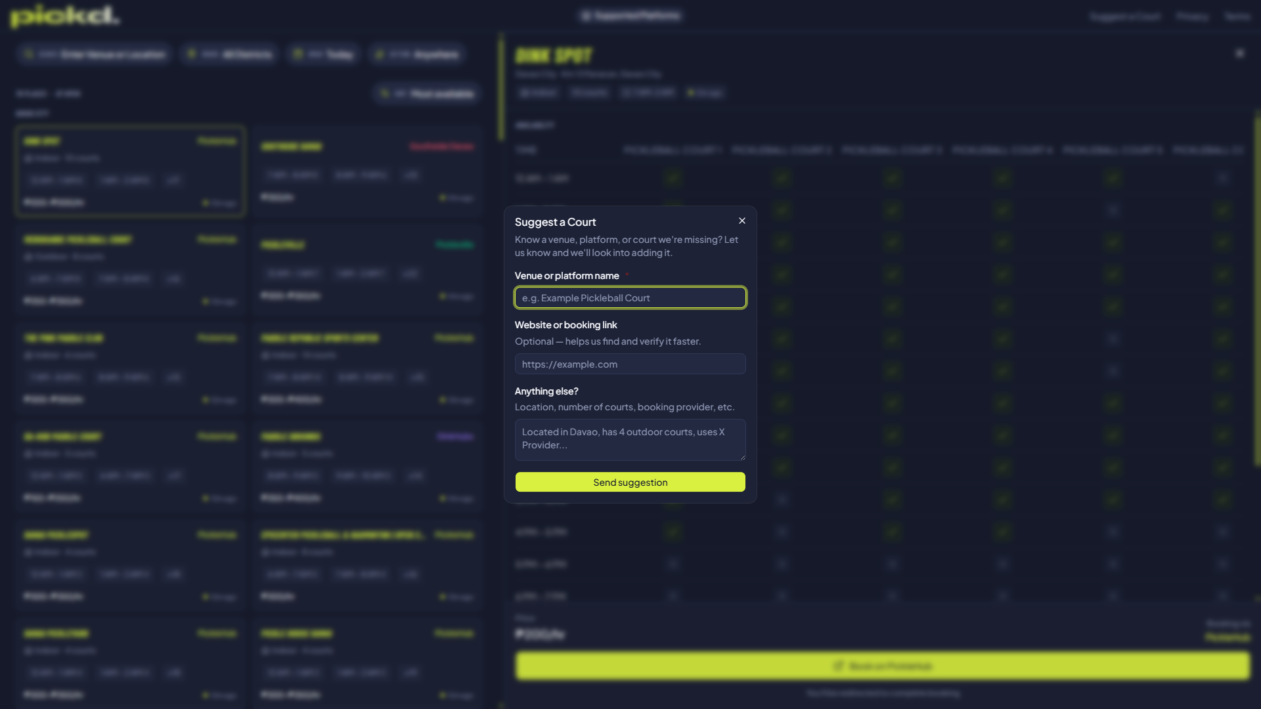1261x709 pixels.
Task: Close the DINK SPOT details panel
Action: click(x=1239, y=53)
